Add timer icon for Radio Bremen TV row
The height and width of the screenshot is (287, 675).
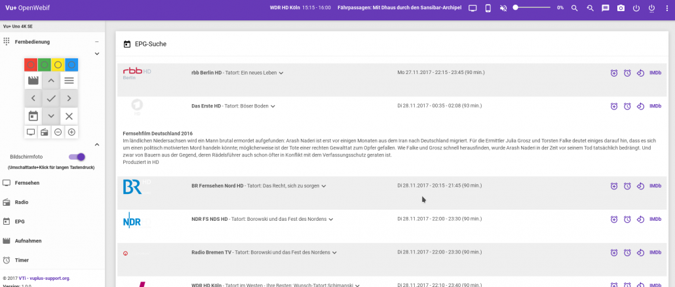614,252
